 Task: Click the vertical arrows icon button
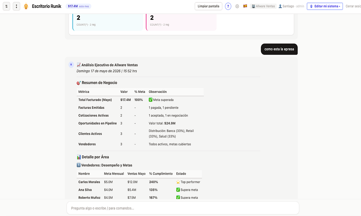click(x=16, y=6)
